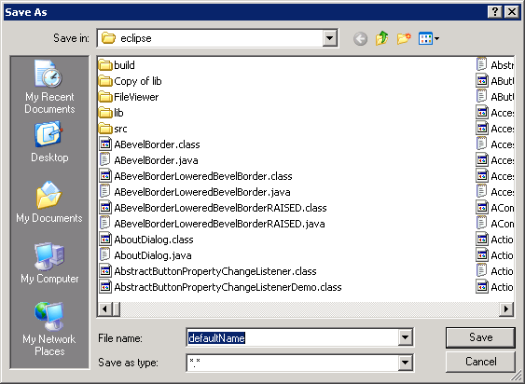The height and width of the screenshot is (384, 525).
Task: Select the file name ABevelBorderLoweredBevelBorder.class
Action: click(x=203, y=176)
